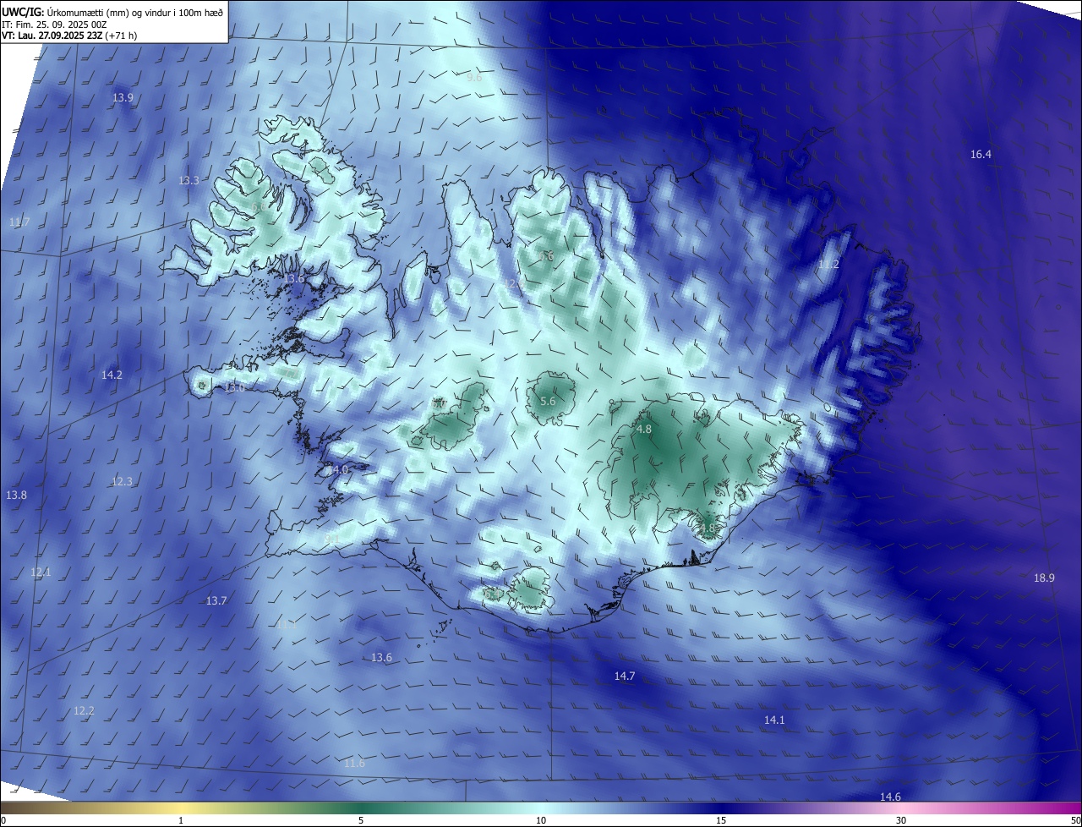This screenshot has width=1082, height=827.
Task: Click the color scale tick label 1
Action: coord(181,820)
